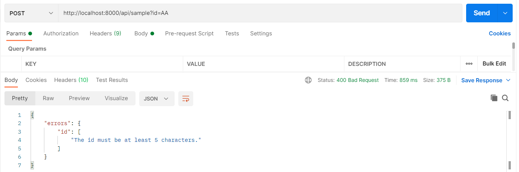This screenshot has height=172, width=519.
Task: Open the Test Results tab
Action: pos(112,80)
